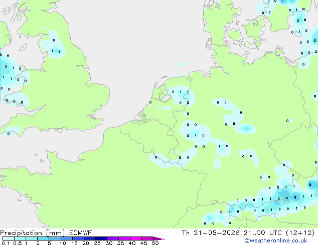Click the "0.5" legend scale label

tap(18, 243)
